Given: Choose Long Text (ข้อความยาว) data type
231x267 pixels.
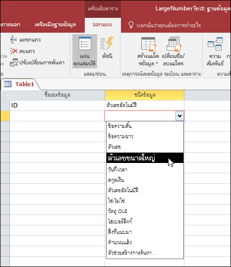Looking at the screenshot, I should pyautogui.click(x=145, y=136).
